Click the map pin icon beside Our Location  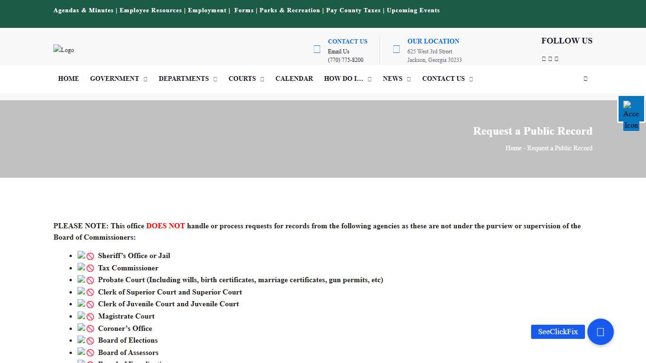tap(396, 49)
